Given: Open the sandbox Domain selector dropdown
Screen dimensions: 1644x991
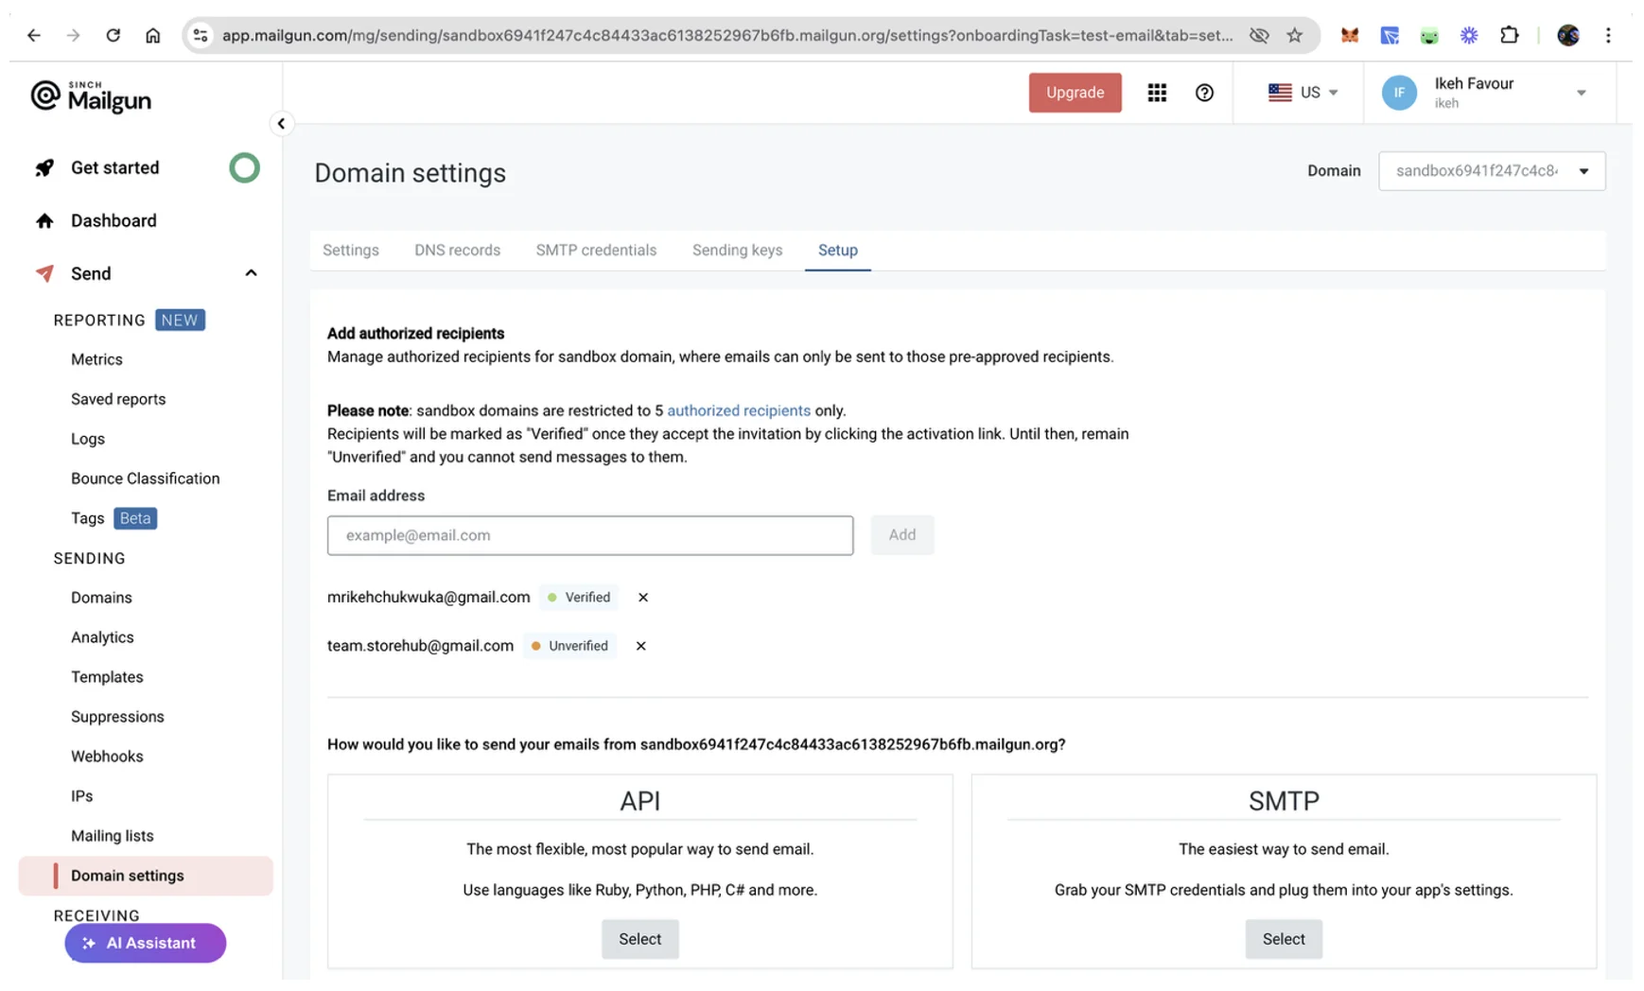Looking at the screenshot, I should (x=1491, y=171).
